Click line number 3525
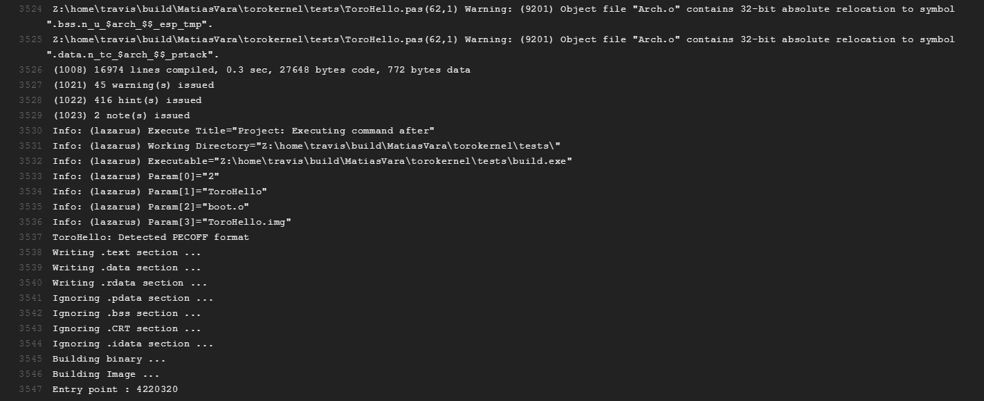Screen dimensions: 984x401 [30, 39]
